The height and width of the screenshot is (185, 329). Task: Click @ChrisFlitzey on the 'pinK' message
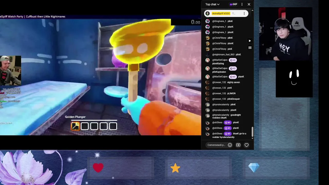[x=219, y=49]
